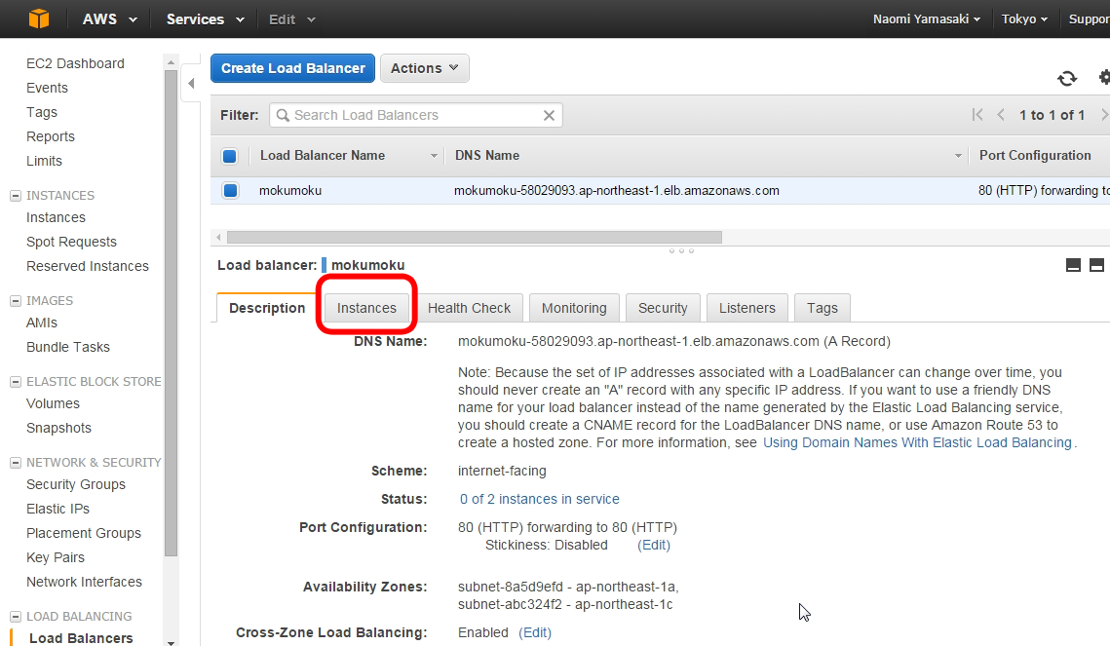Click the table horizontal scrollbar
The height and width of the screenshot is (646, 1110).
click(475, 237)
